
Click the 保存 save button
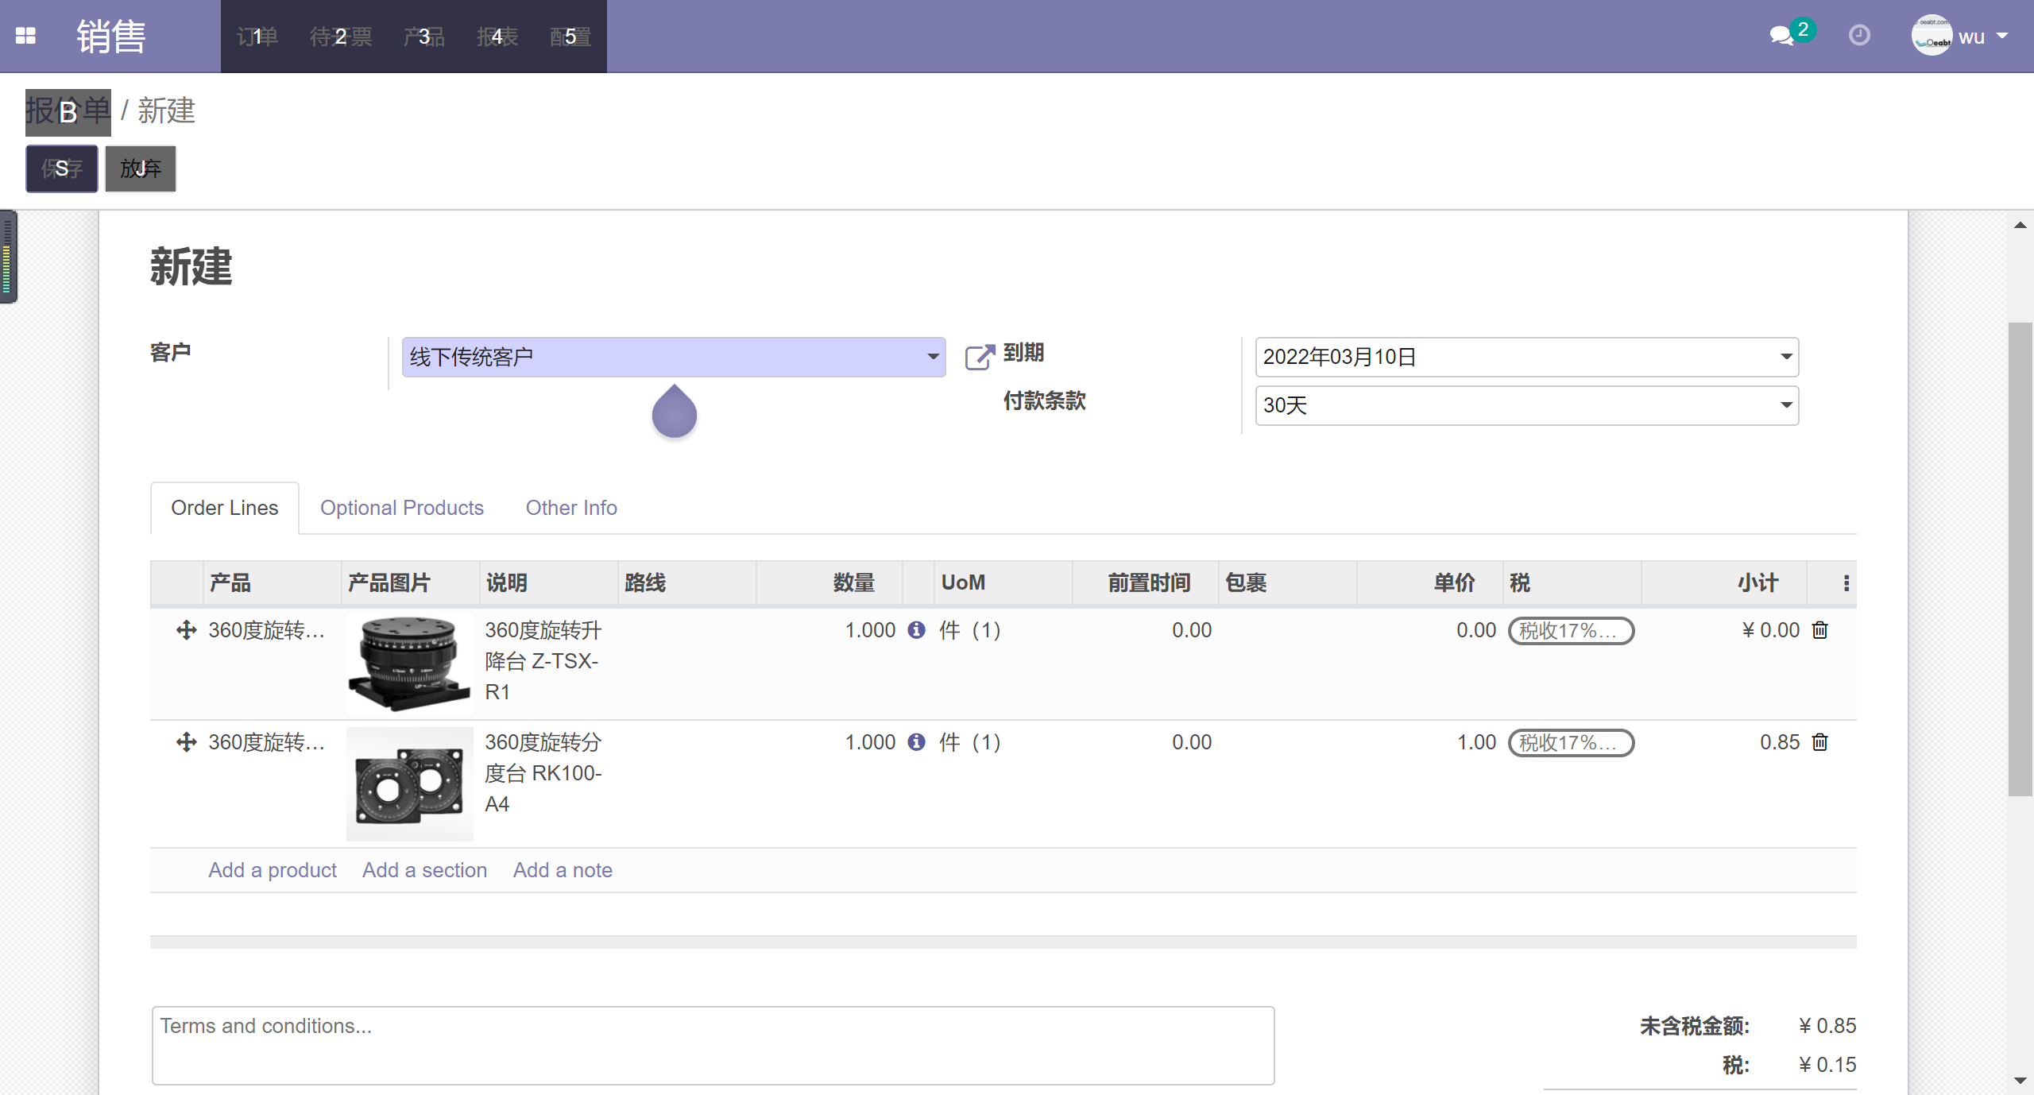(62, 168)
